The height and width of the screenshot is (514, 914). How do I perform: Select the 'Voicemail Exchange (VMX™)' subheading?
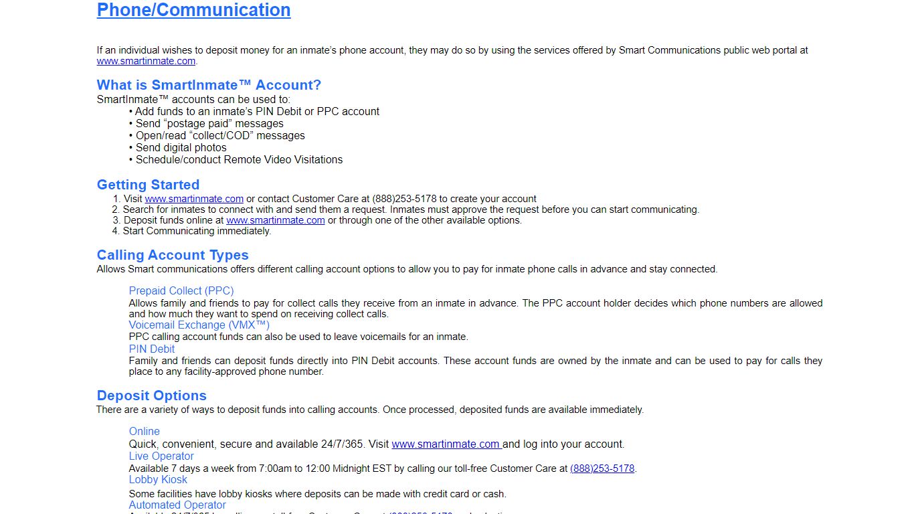tap(199, 325)
